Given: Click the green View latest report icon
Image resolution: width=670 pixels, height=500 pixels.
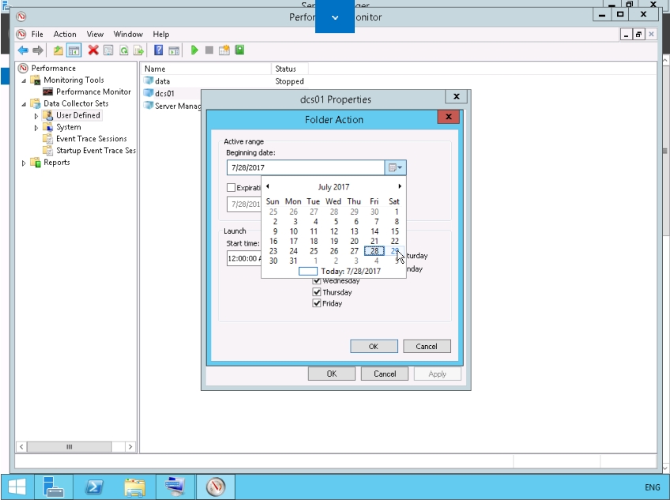Looking at the screenshot, I should click(x=239, y=51).
